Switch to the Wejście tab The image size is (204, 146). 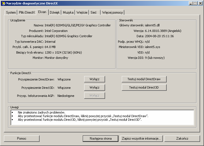click(x=82, y=12)
